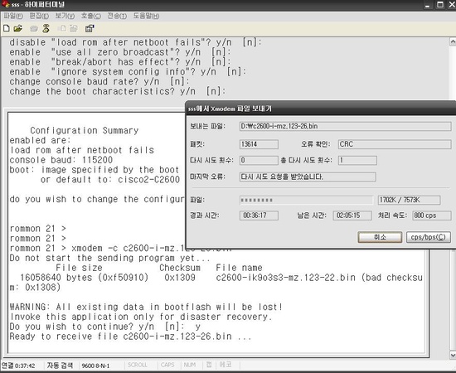Click the 1702K / 7573K size field

(410, 200)
